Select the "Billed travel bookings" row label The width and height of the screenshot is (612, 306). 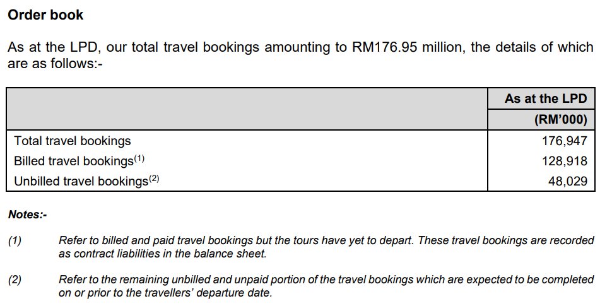(73, 161)
